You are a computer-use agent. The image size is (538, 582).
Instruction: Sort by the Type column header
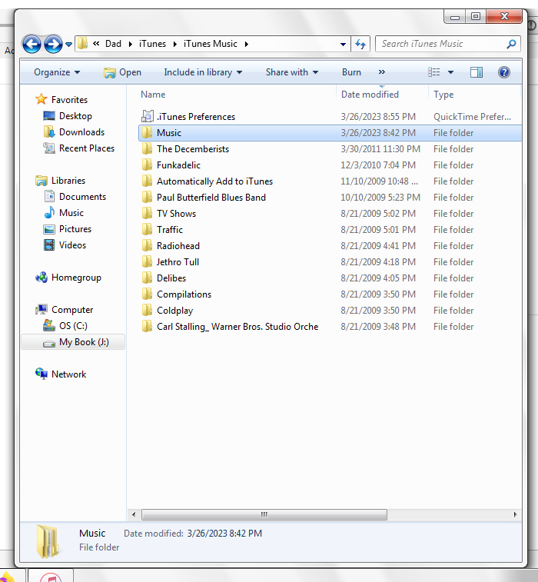coord(443,95)
